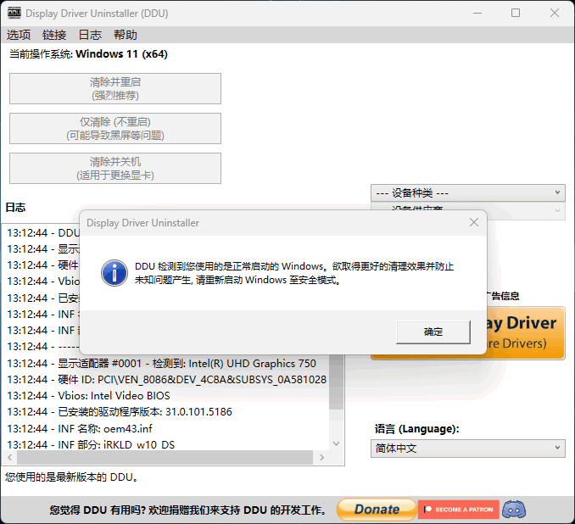Click the blue information icon in dialog
This screenshot has width=575, height=524.
[x=114, y=273]
